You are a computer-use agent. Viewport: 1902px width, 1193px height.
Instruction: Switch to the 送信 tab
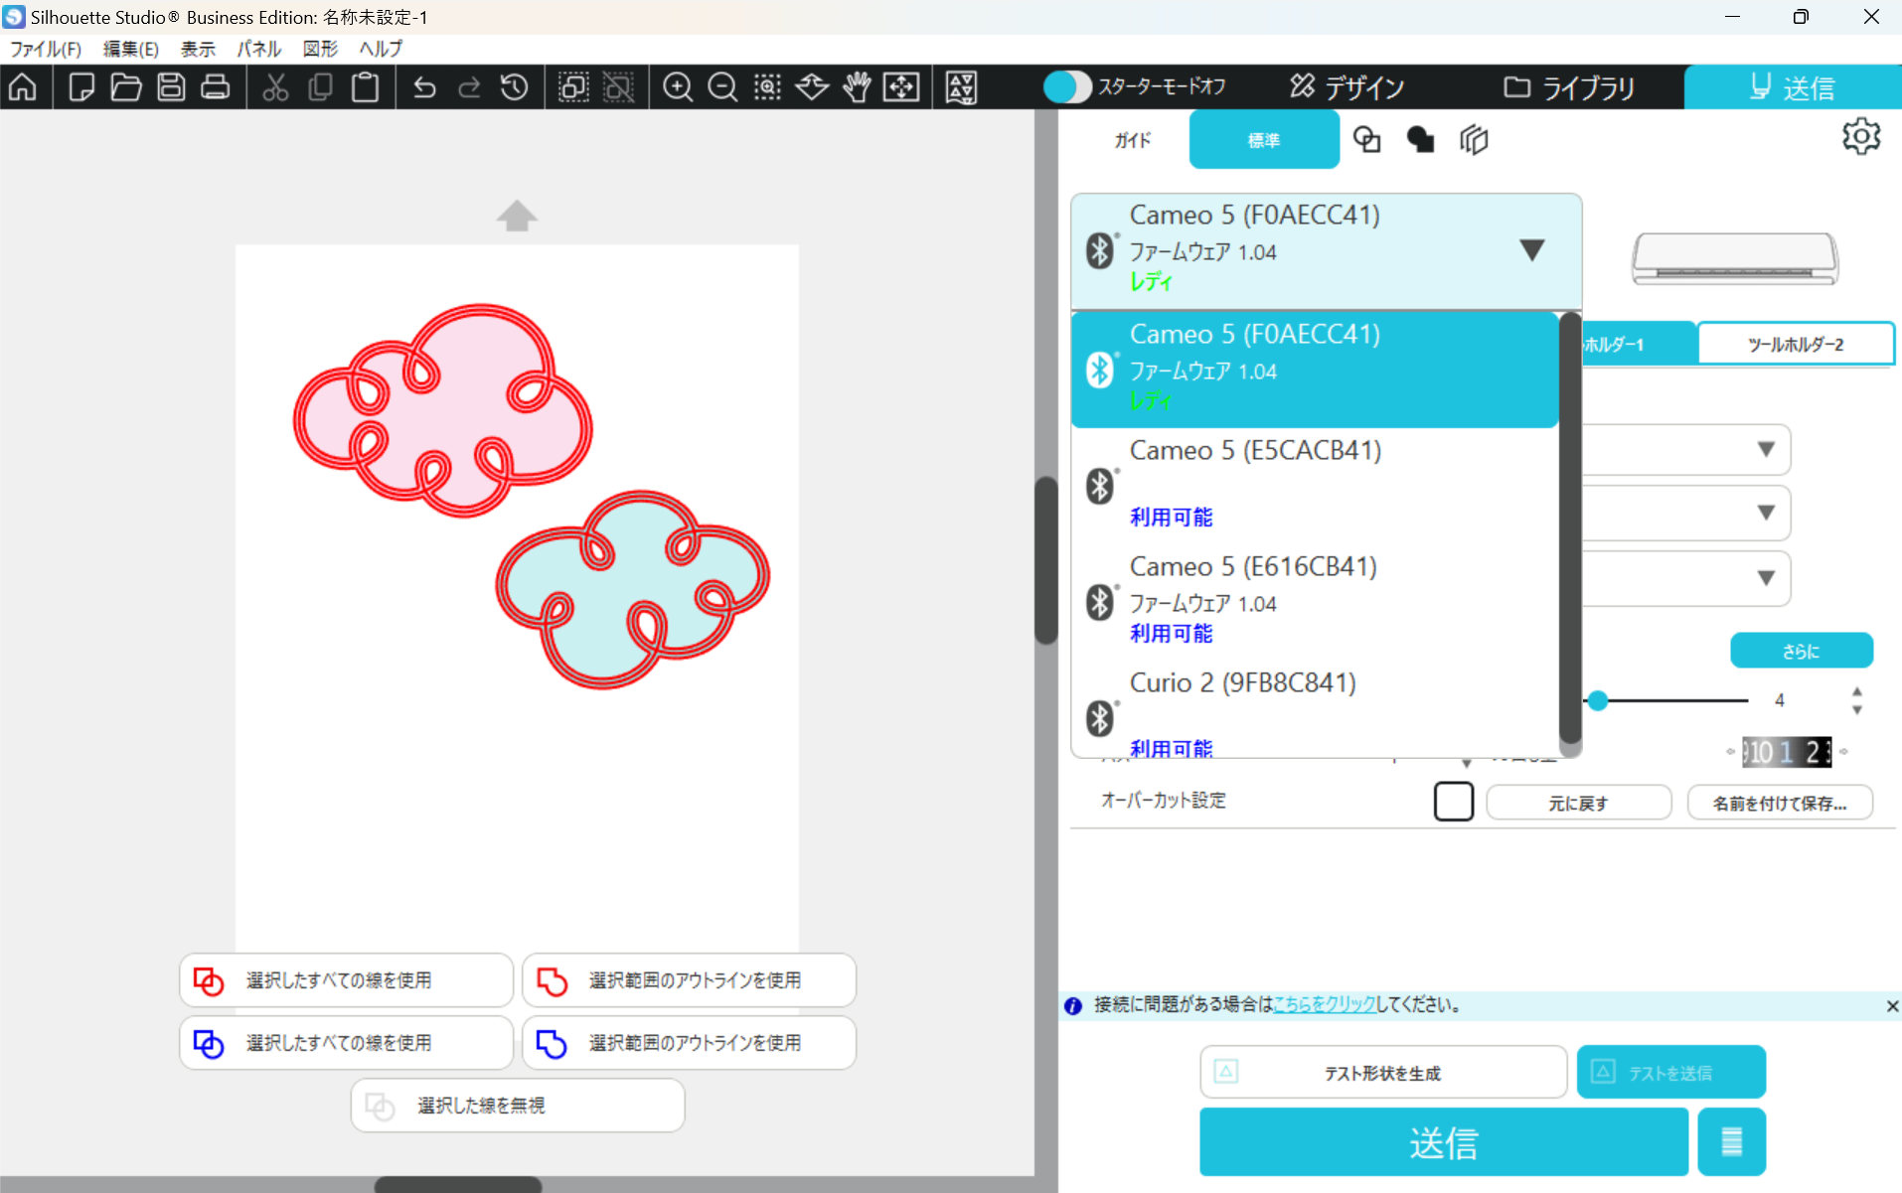click(x=1793, y=87)
